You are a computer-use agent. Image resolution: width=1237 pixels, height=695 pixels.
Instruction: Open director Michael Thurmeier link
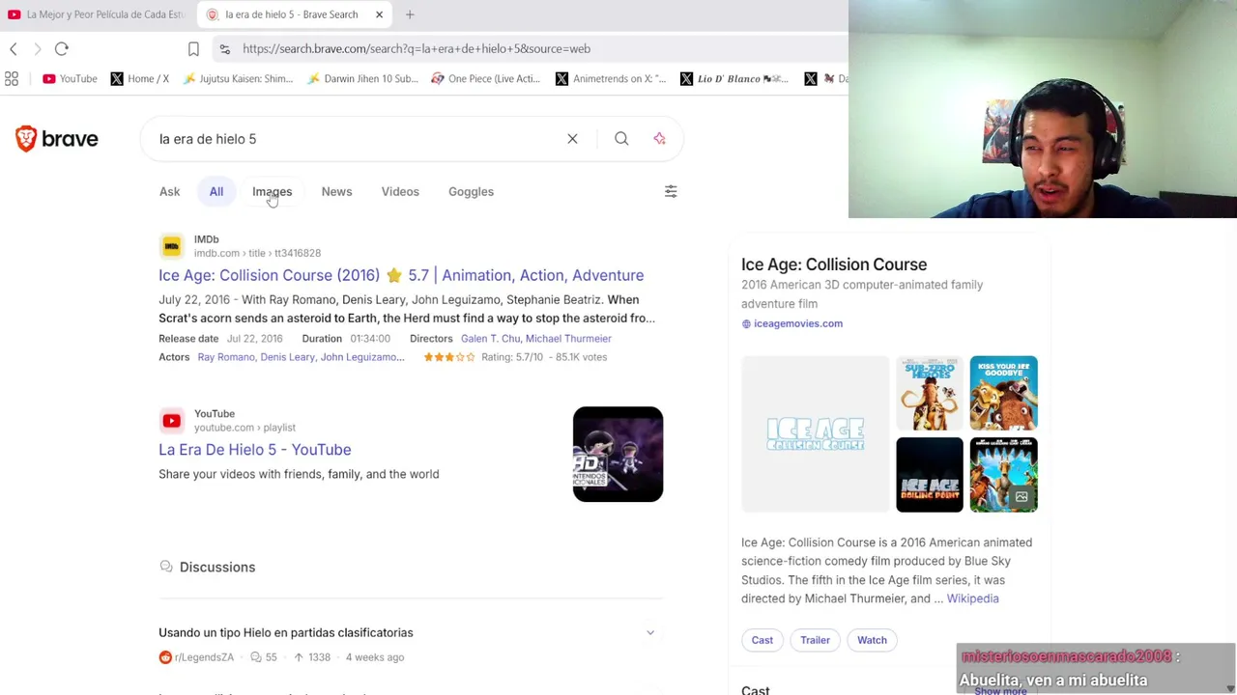point(568,339)
